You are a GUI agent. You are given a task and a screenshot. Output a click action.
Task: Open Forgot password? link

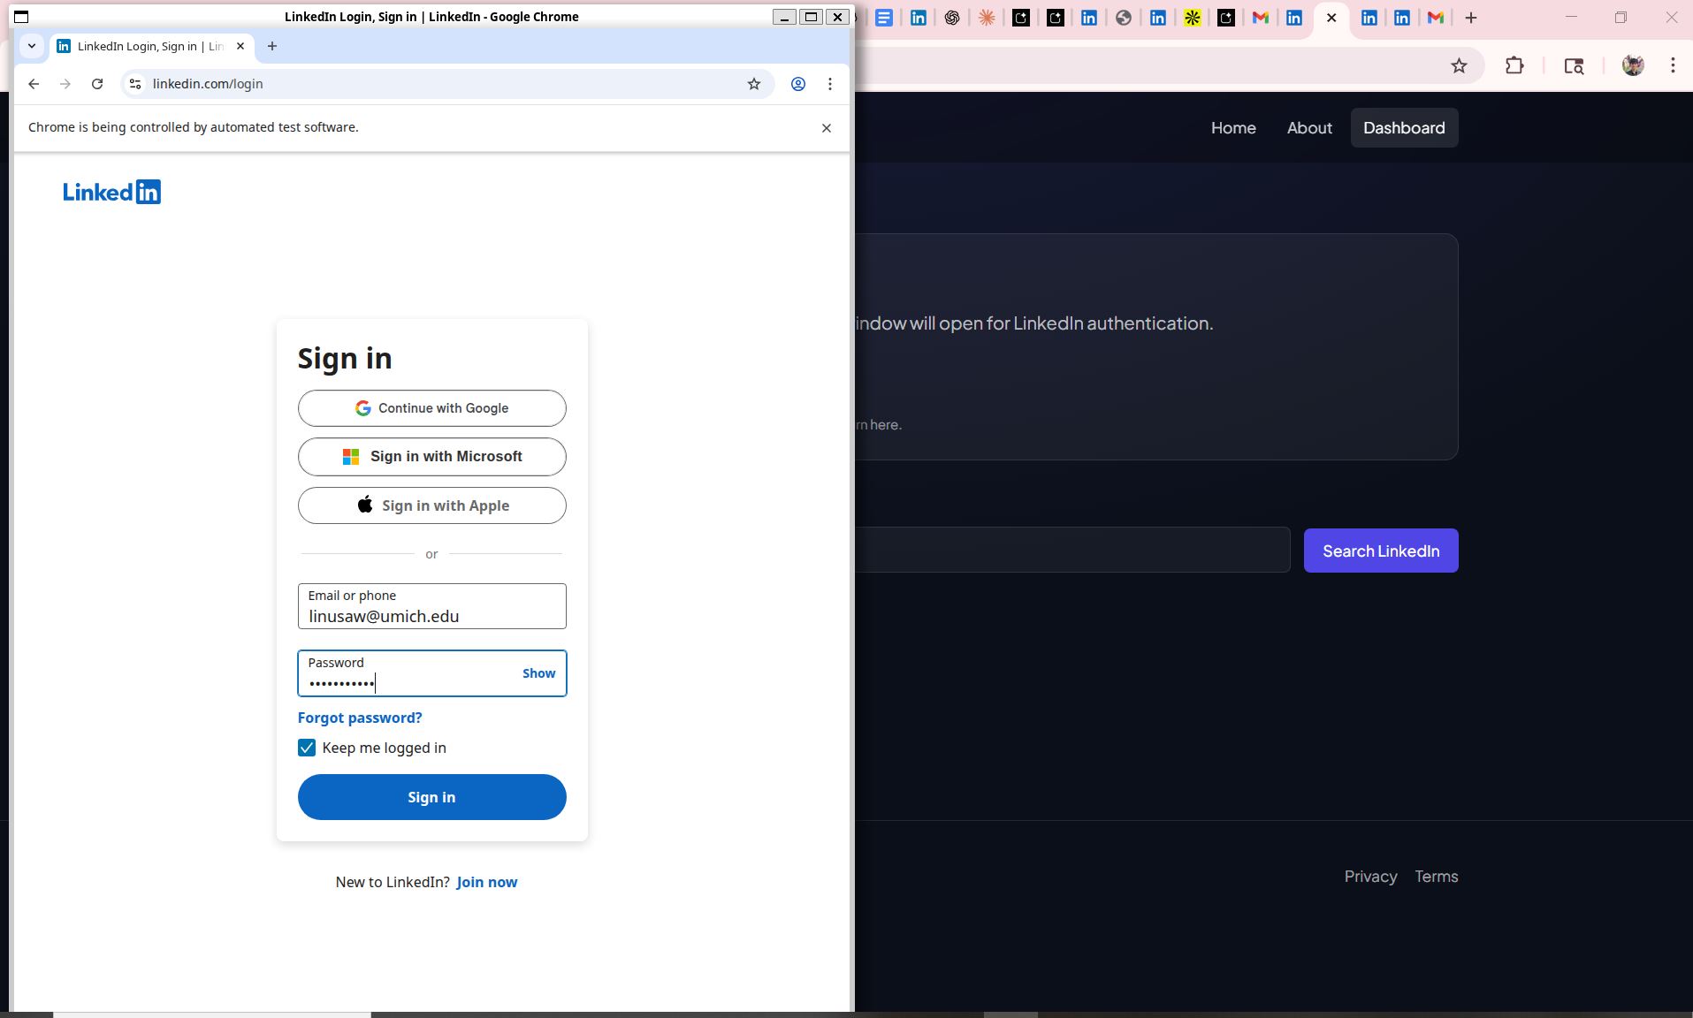[360, 718]
